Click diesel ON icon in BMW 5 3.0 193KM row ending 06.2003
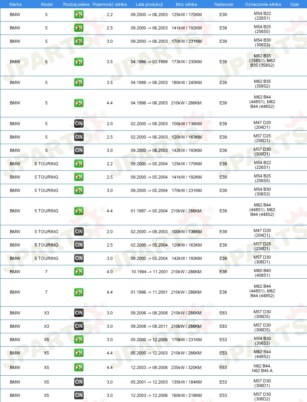The height and width of the screenshot is (402, 307). click(x=79, y=150)
